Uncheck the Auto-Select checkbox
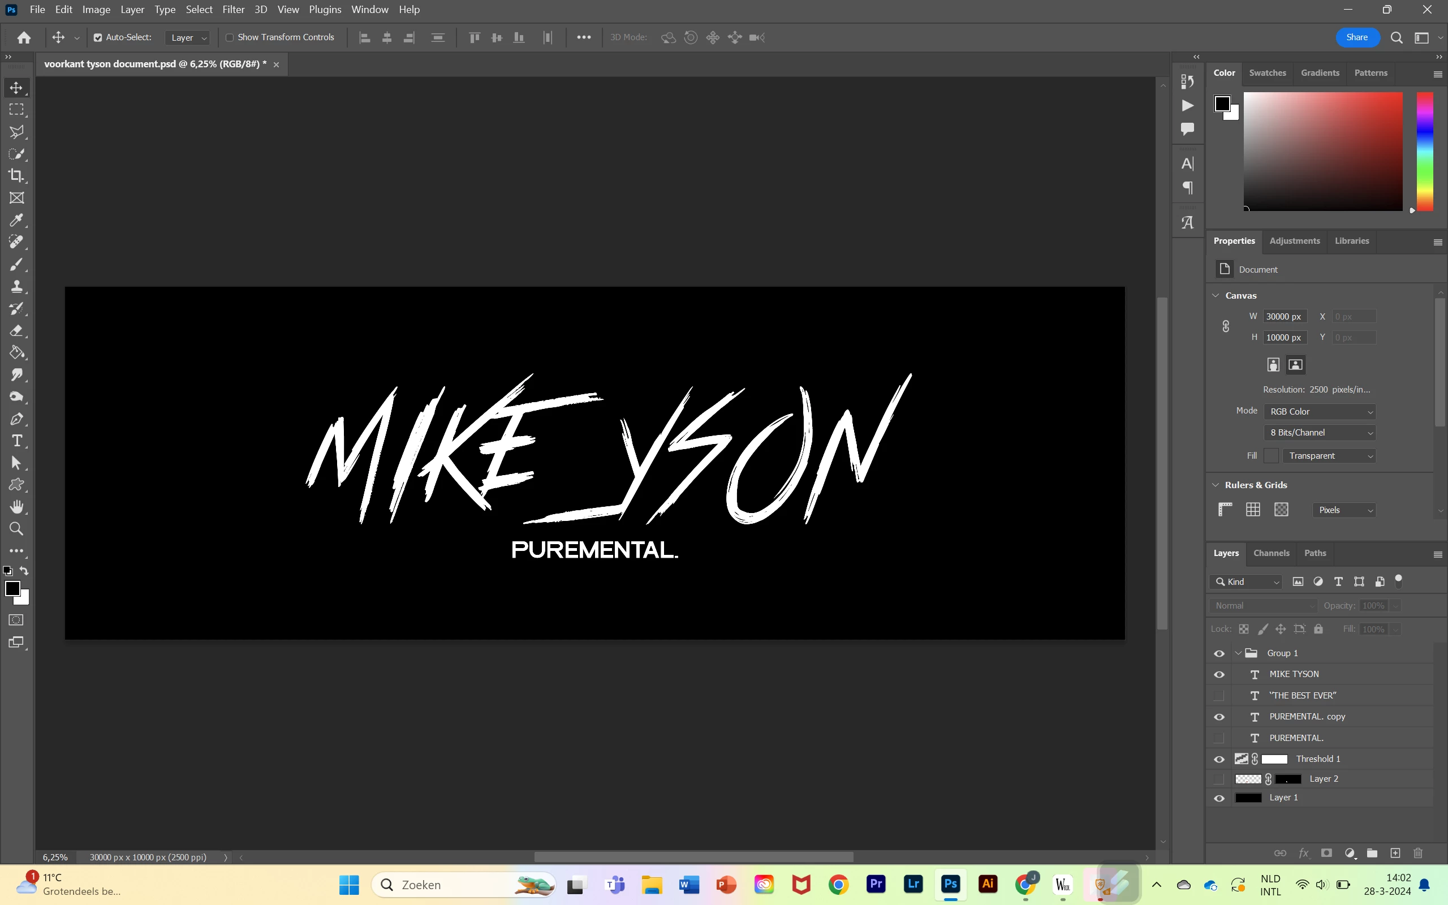1448x905 pixels. click(97, 37)
